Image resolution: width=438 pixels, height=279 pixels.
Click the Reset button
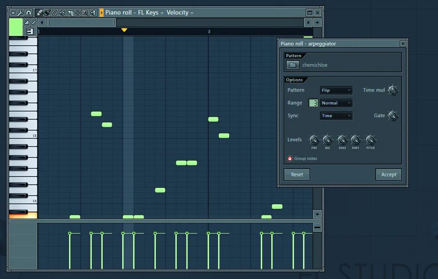click(297, 174)
